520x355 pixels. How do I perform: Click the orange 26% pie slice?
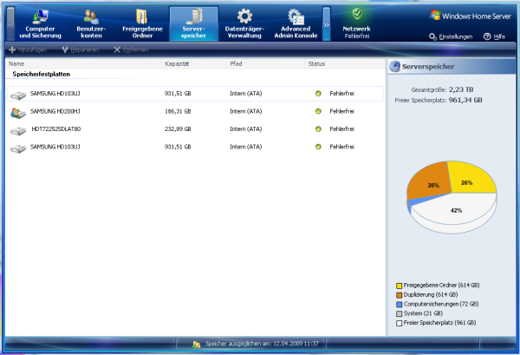tap(428, 181)
